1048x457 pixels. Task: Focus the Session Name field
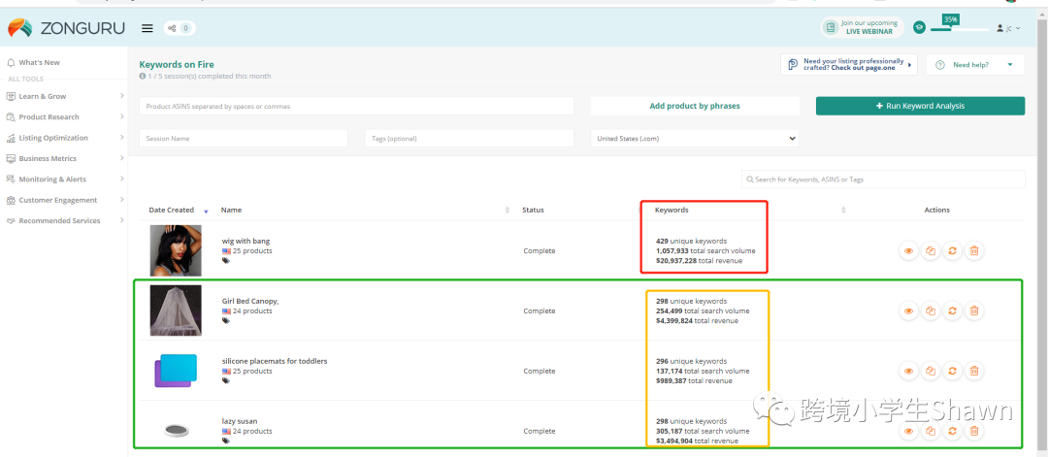coord(244,139)
